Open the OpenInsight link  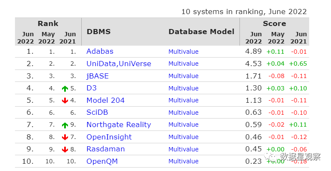[109, 137]
